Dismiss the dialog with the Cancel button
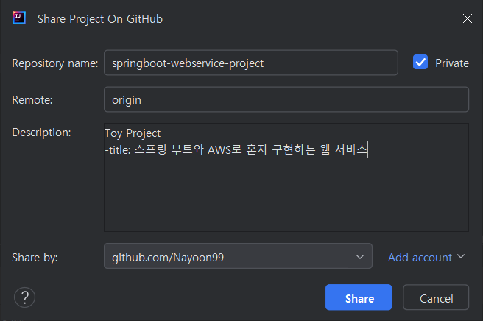The height and width of the screenshot is (321, 483). coord(436,297)
